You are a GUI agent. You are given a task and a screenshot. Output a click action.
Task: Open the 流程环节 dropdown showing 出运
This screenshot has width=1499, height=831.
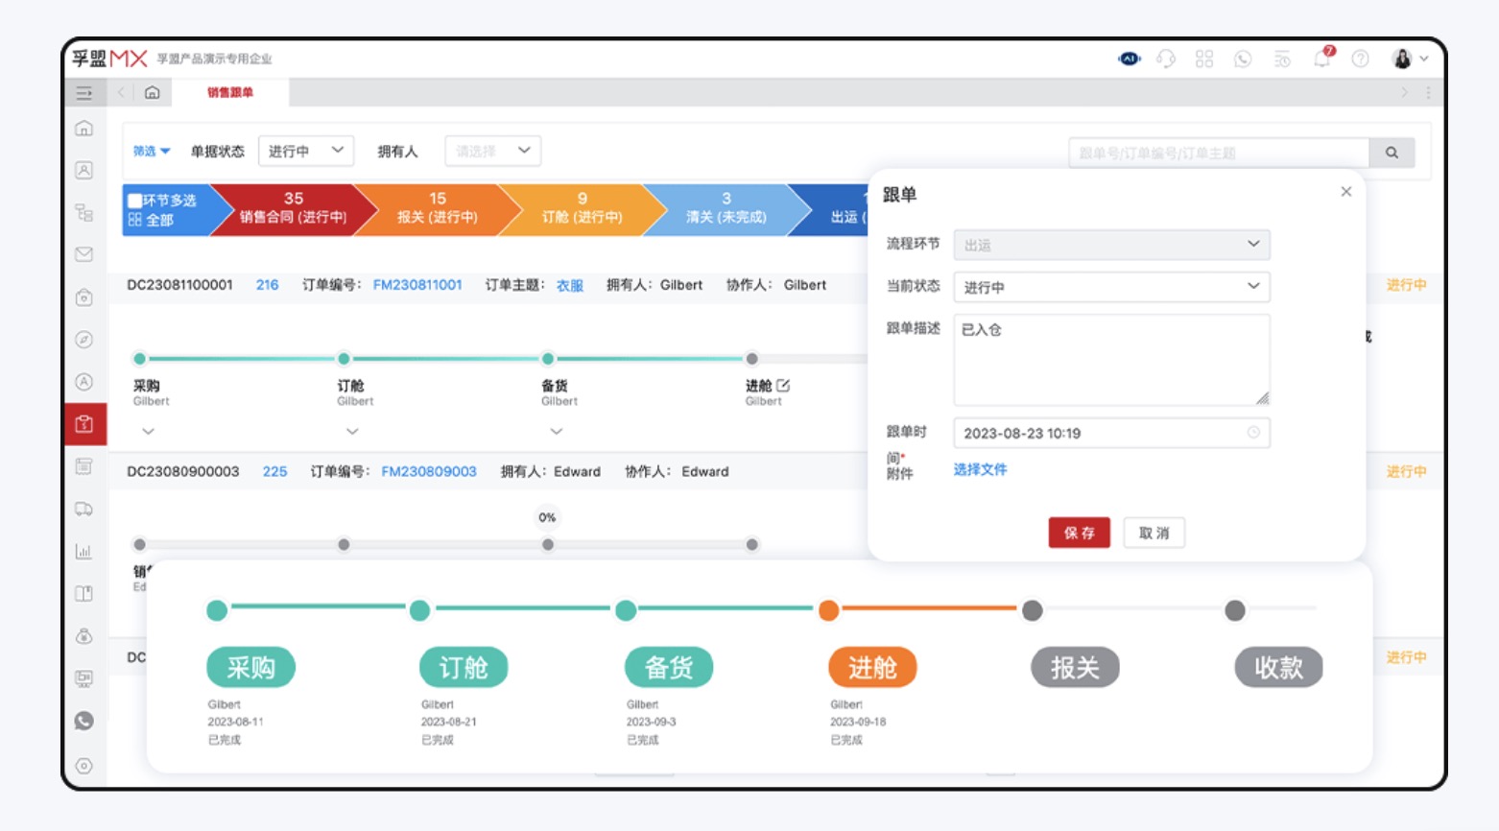(1110, 245)
